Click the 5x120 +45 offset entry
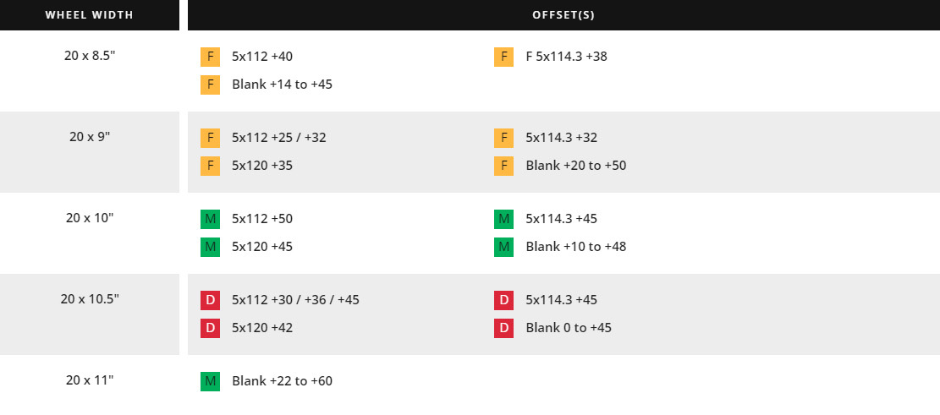Viewport: 940px width, 415px height. (262, 247)
